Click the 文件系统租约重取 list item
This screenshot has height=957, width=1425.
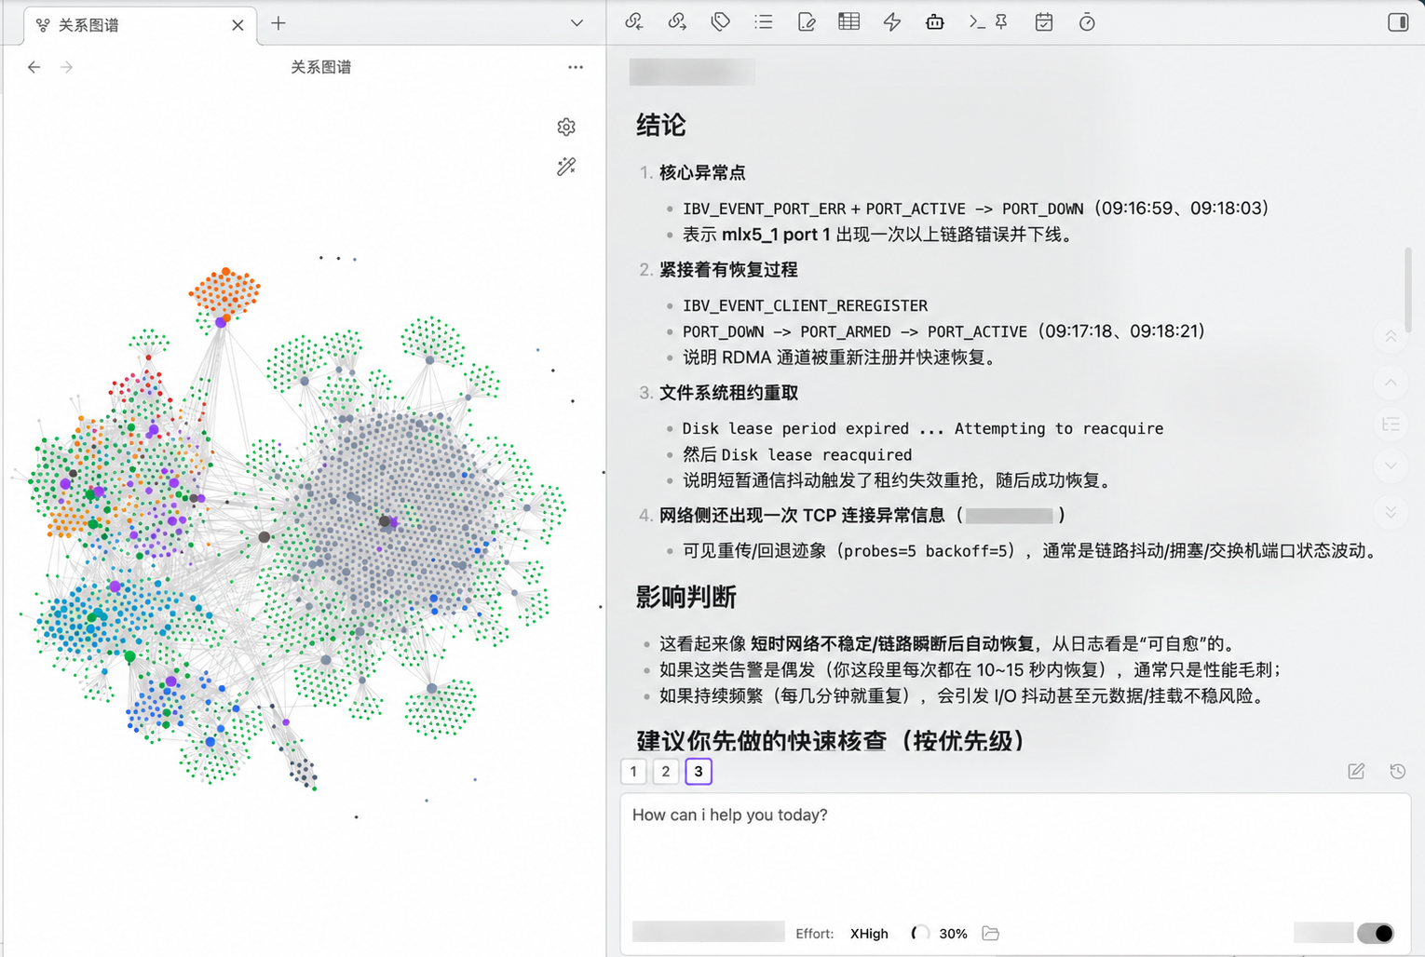(728, 393)
